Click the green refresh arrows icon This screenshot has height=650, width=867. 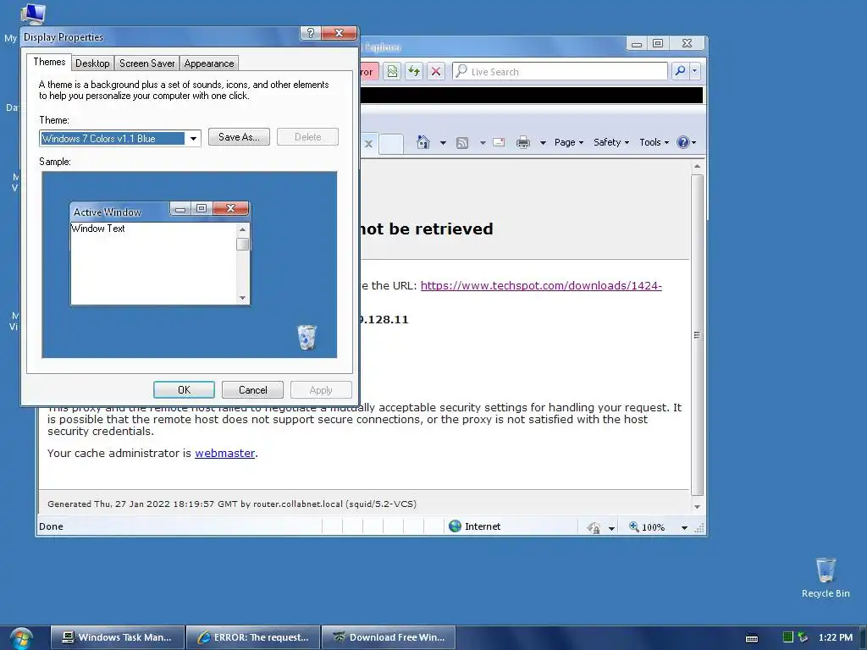413,71
